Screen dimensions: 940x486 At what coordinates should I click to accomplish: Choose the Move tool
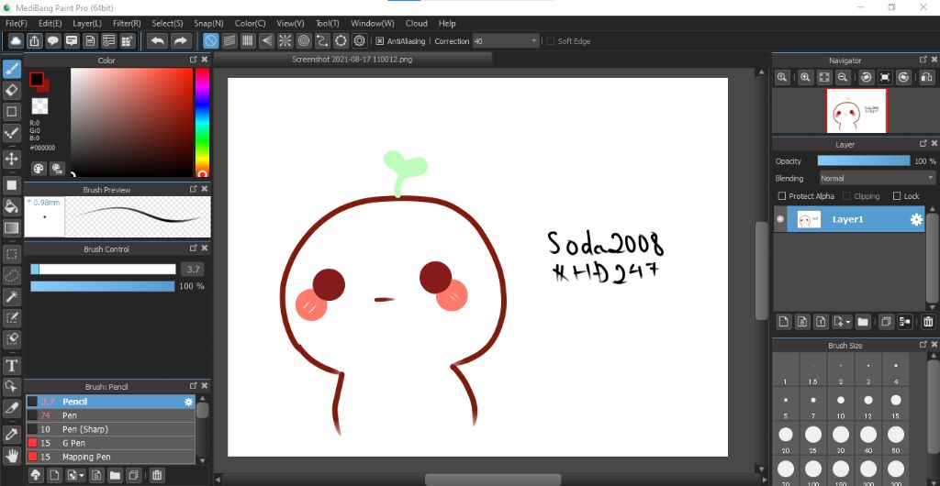pos(11,160)
